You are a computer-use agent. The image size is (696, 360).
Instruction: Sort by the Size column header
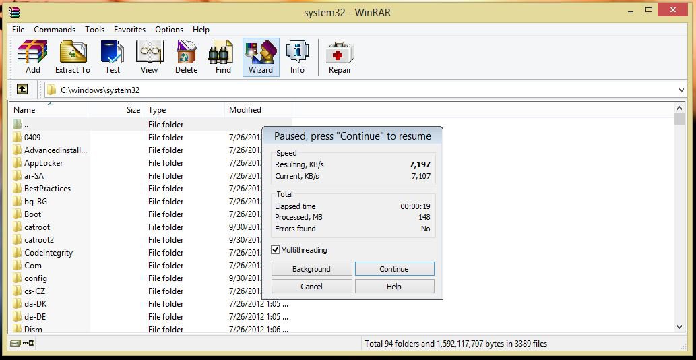pos(117,110)
